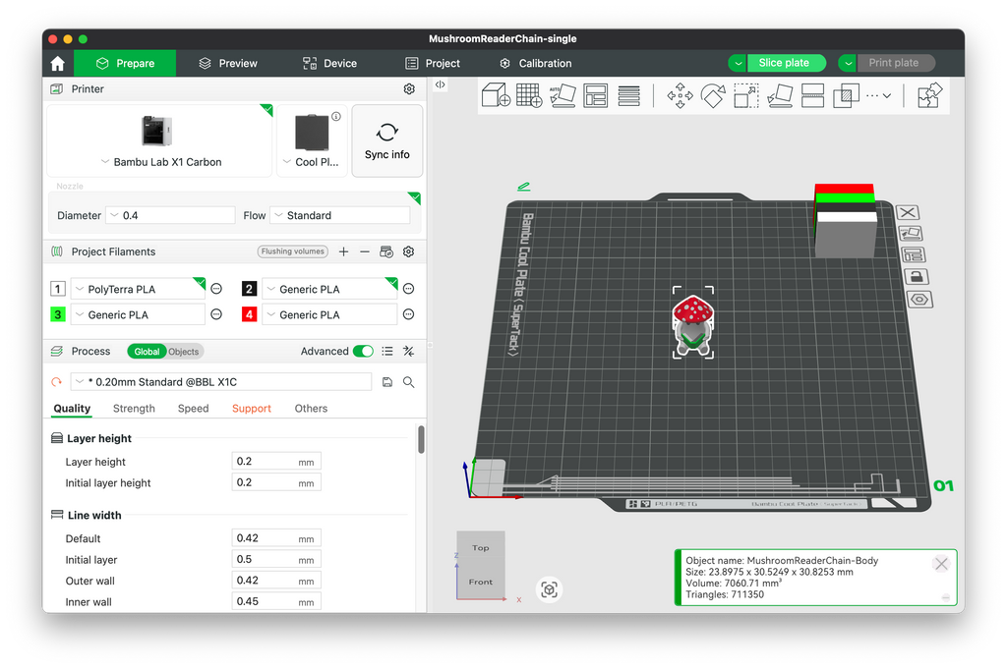Click Layer height value field
Image resolution: width=1007 pixels, height=669 pixels.
(276, 462)
